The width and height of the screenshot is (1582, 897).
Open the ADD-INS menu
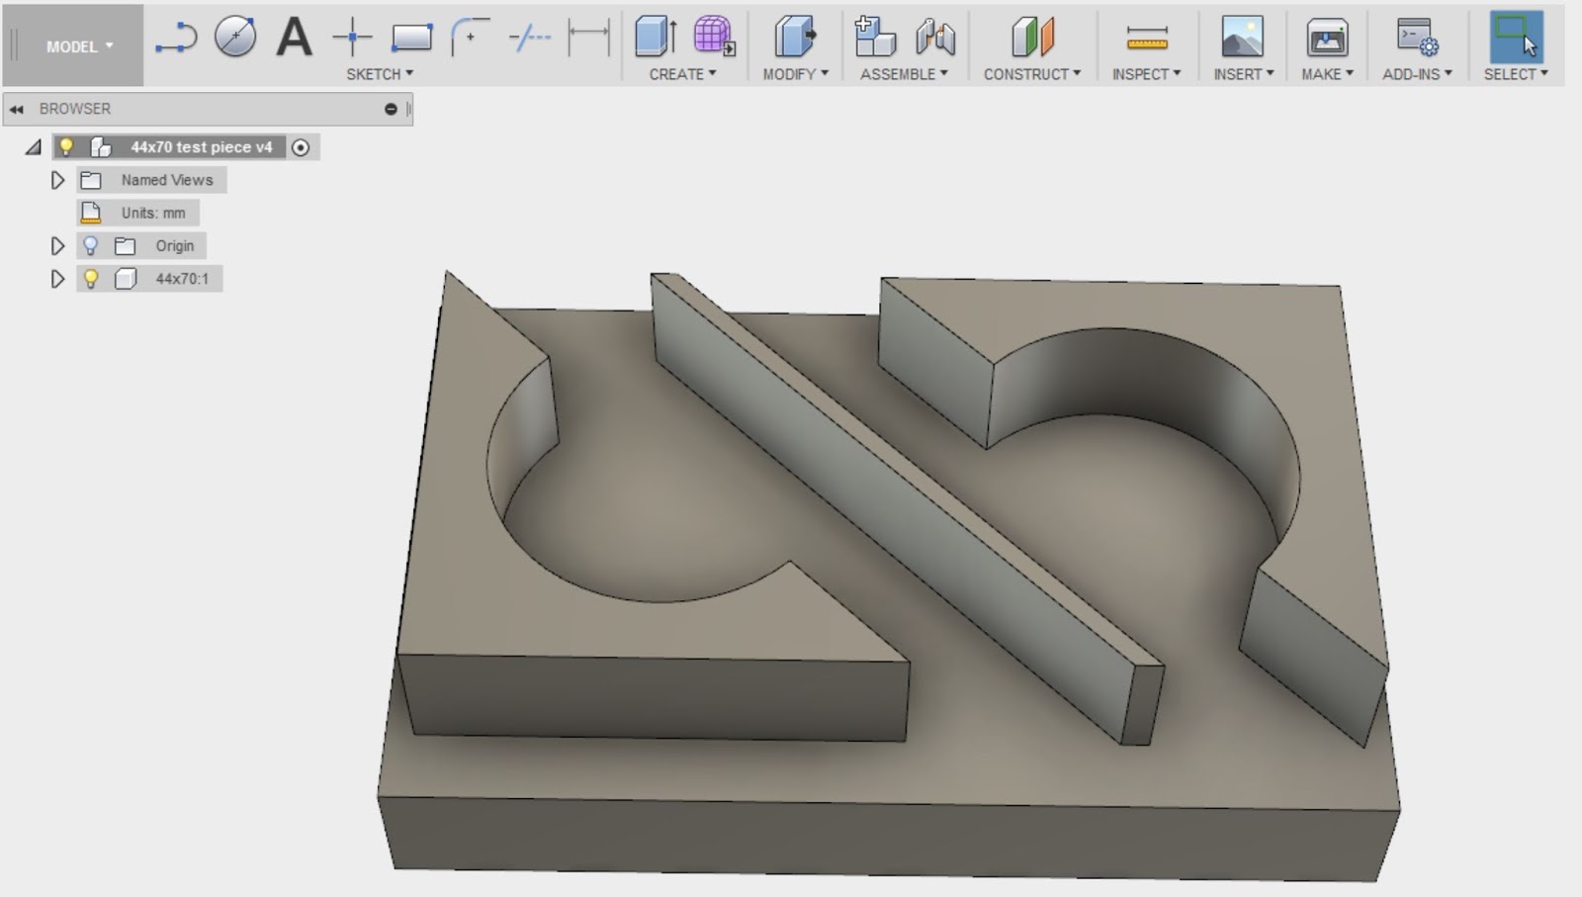click(1418, 71)
